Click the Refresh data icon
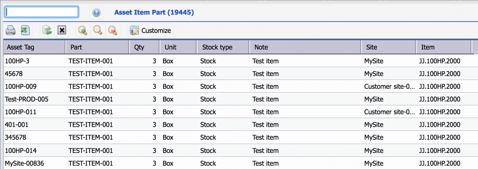478x169 pixels. click(x=47, y=31)
